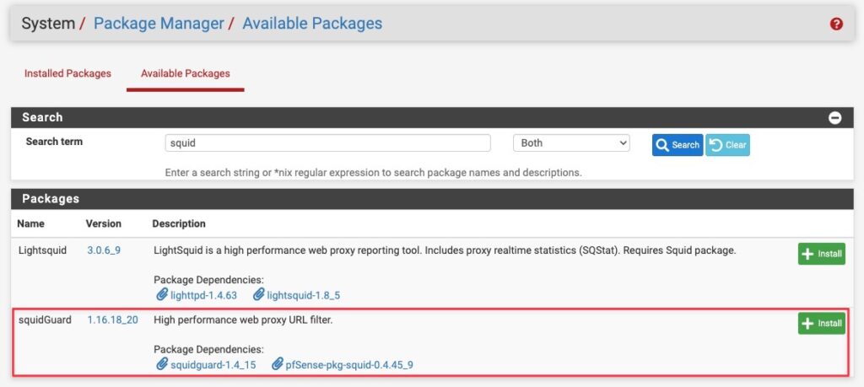Collapse the Search panel with minus icon
This screenshot has width=864, height=387.
[x=834, y=118]
